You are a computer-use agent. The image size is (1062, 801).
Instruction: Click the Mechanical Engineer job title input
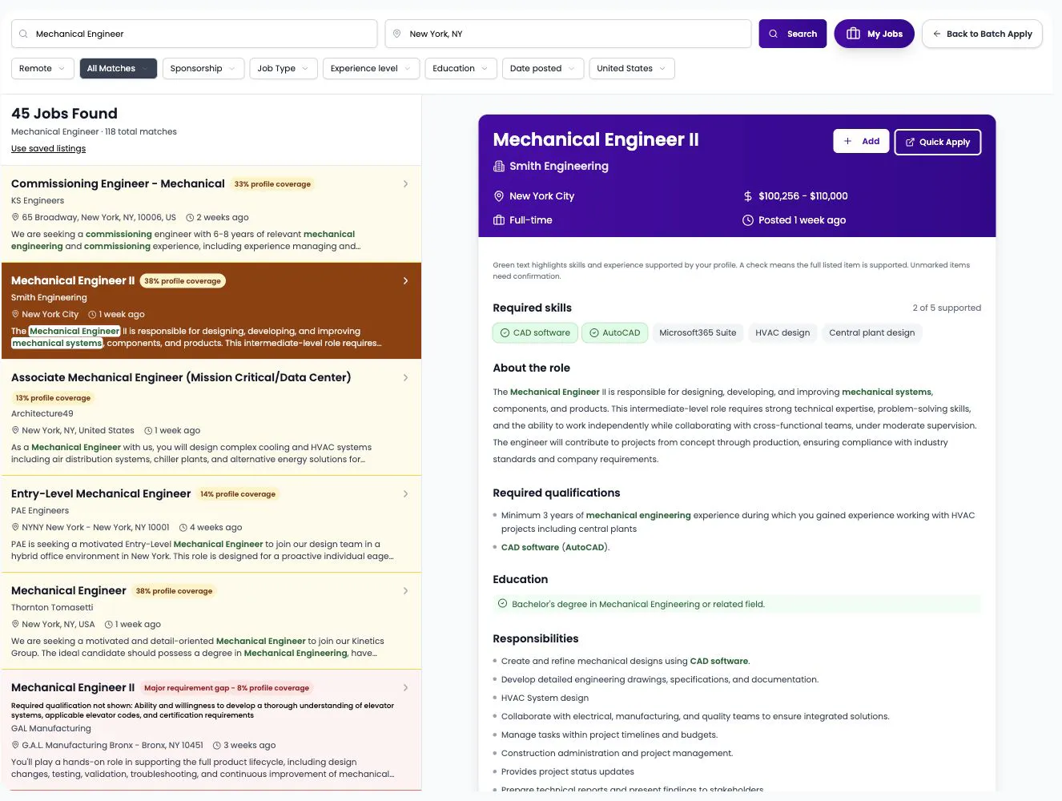pos(195,34)
